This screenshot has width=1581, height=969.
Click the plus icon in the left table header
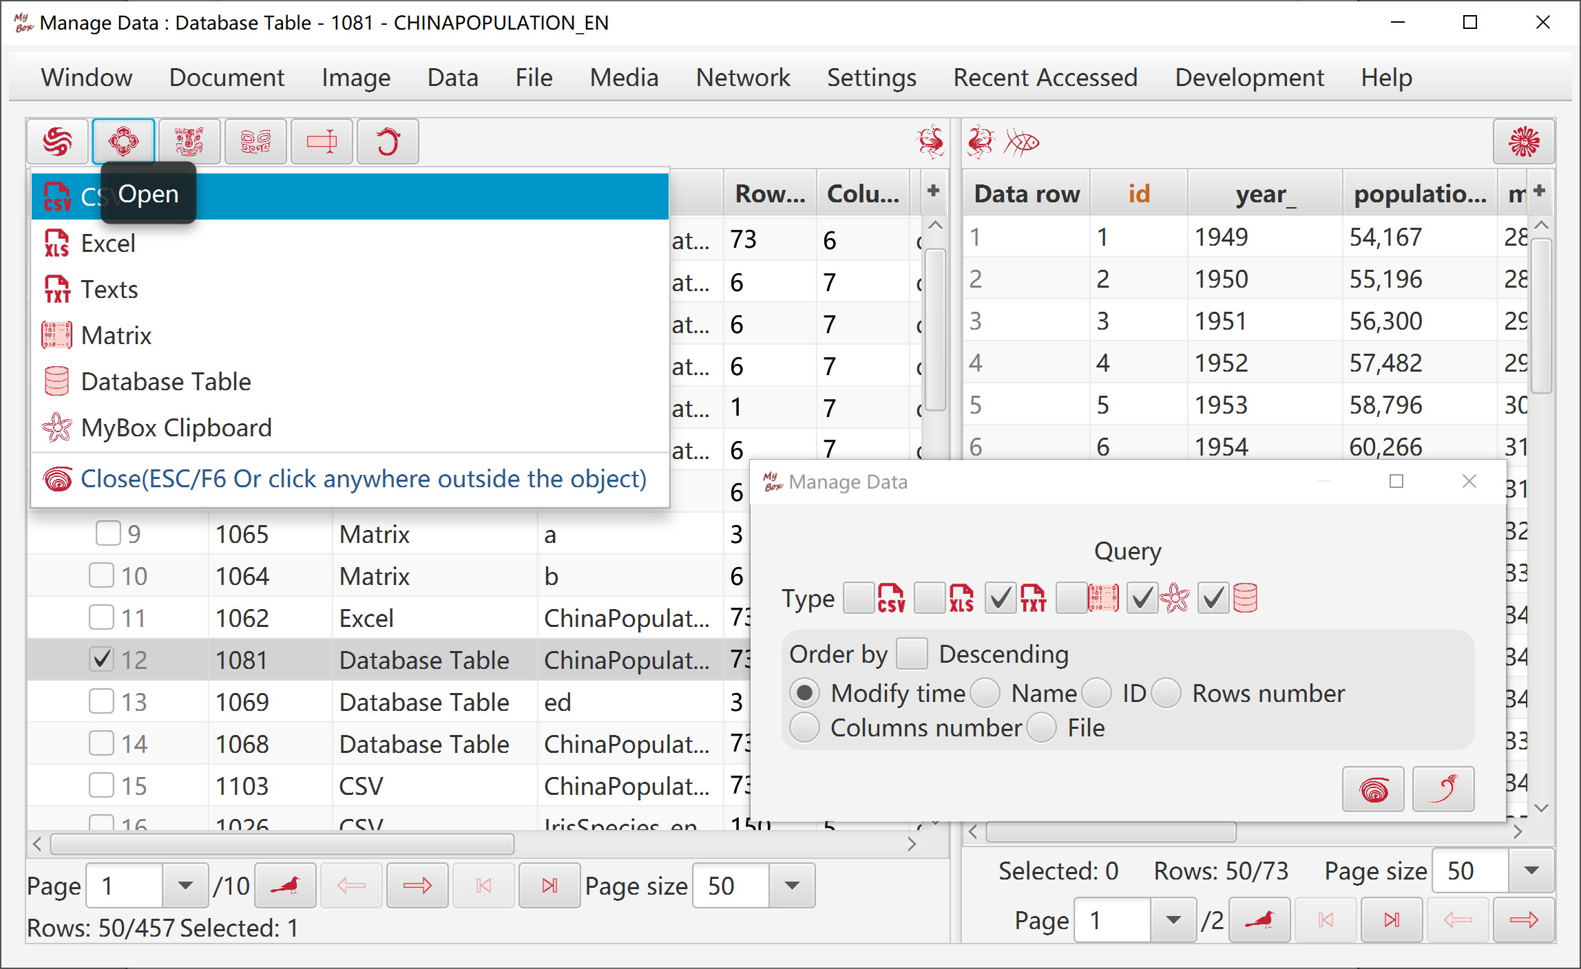coord(934,191)
